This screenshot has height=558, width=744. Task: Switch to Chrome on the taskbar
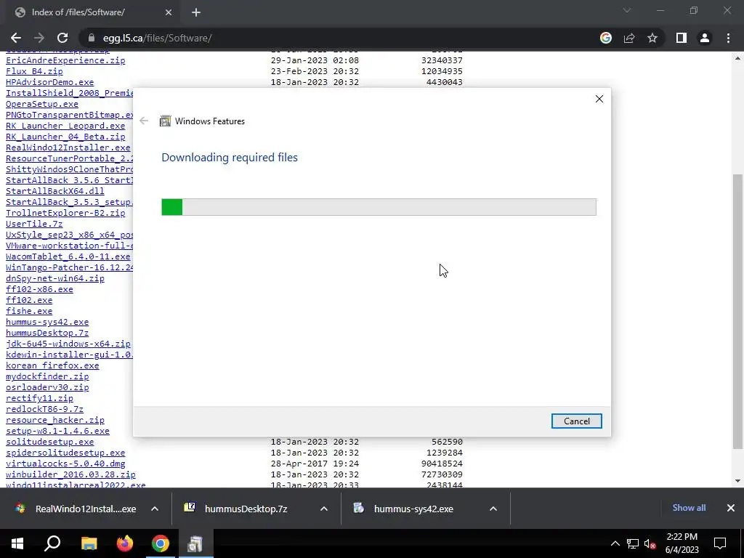(x=161, y=543)
